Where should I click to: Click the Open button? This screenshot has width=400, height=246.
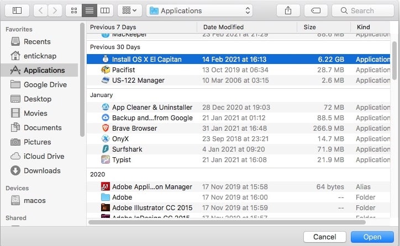pos(372,237)
